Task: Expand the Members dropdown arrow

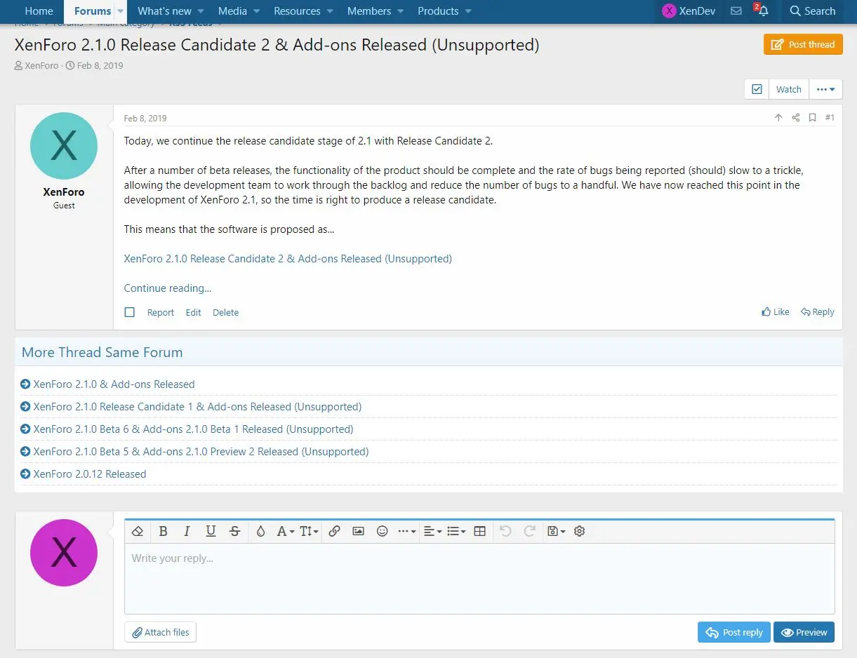Action: pos(400,11)
